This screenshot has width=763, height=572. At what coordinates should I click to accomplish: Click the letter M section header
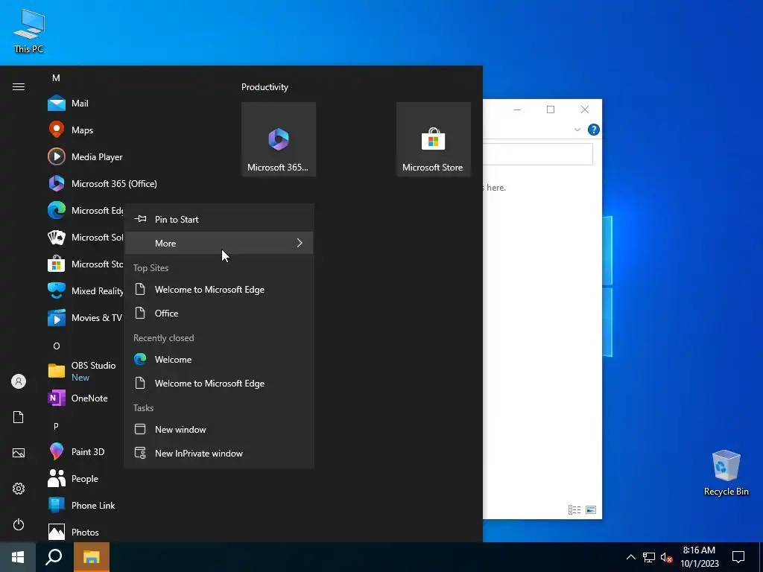[56, 77]
